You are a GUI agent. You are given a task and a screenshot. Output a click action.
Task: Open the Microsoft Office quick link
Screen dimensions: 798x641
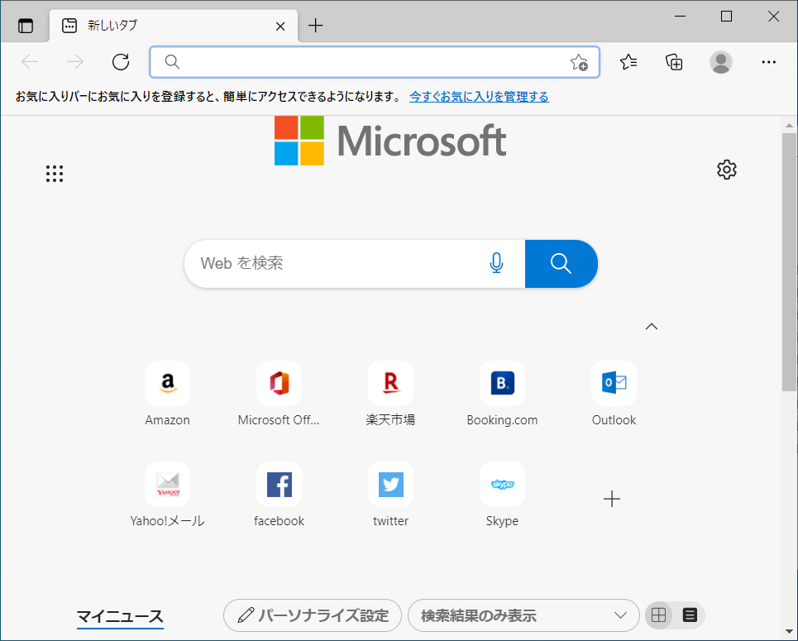coord(279,394)
